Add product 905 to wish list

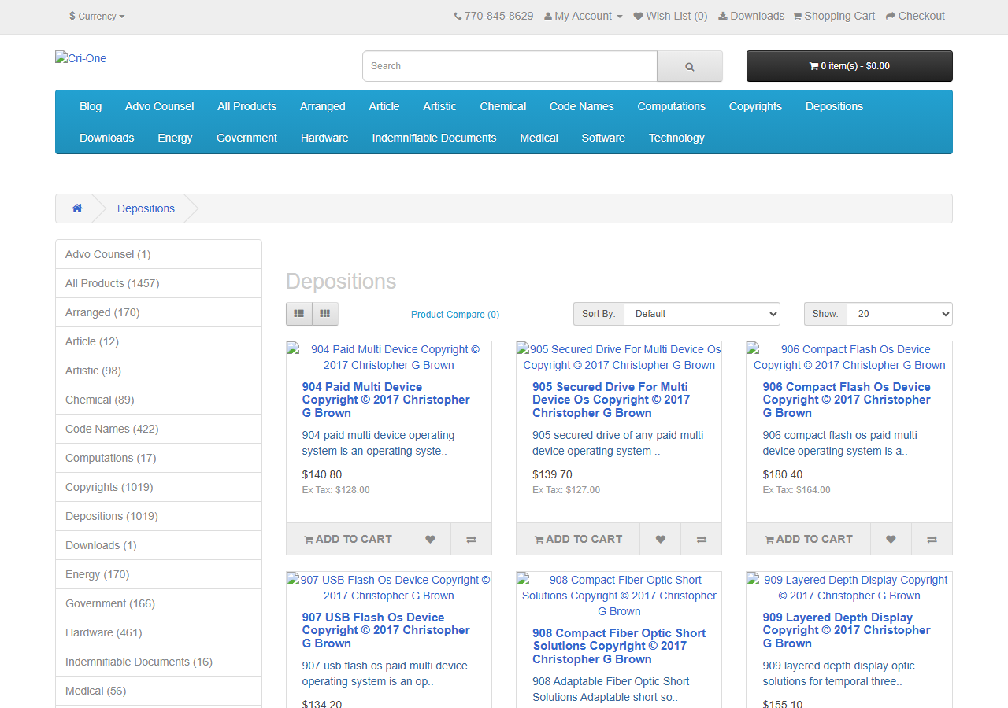coord(660,539)
